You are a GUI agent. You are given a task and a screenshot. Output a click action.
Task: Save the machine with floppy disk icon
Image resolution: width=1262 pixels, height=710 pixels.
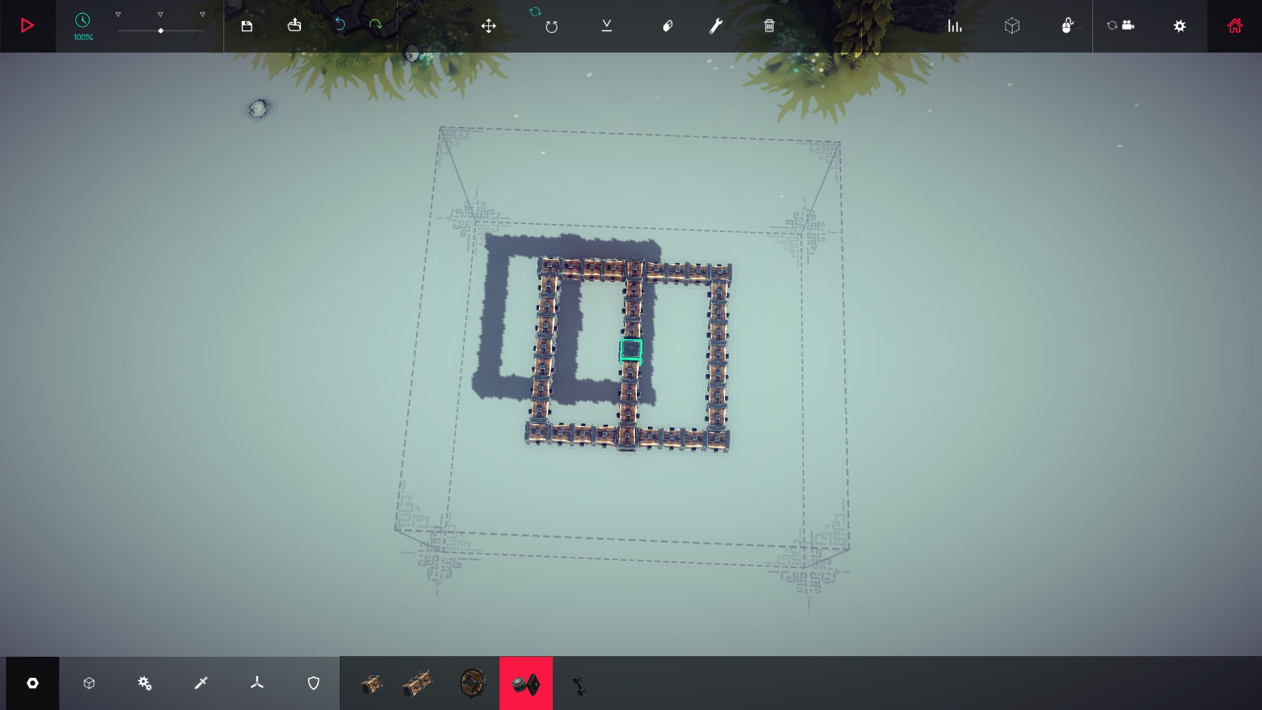point(246,26)
